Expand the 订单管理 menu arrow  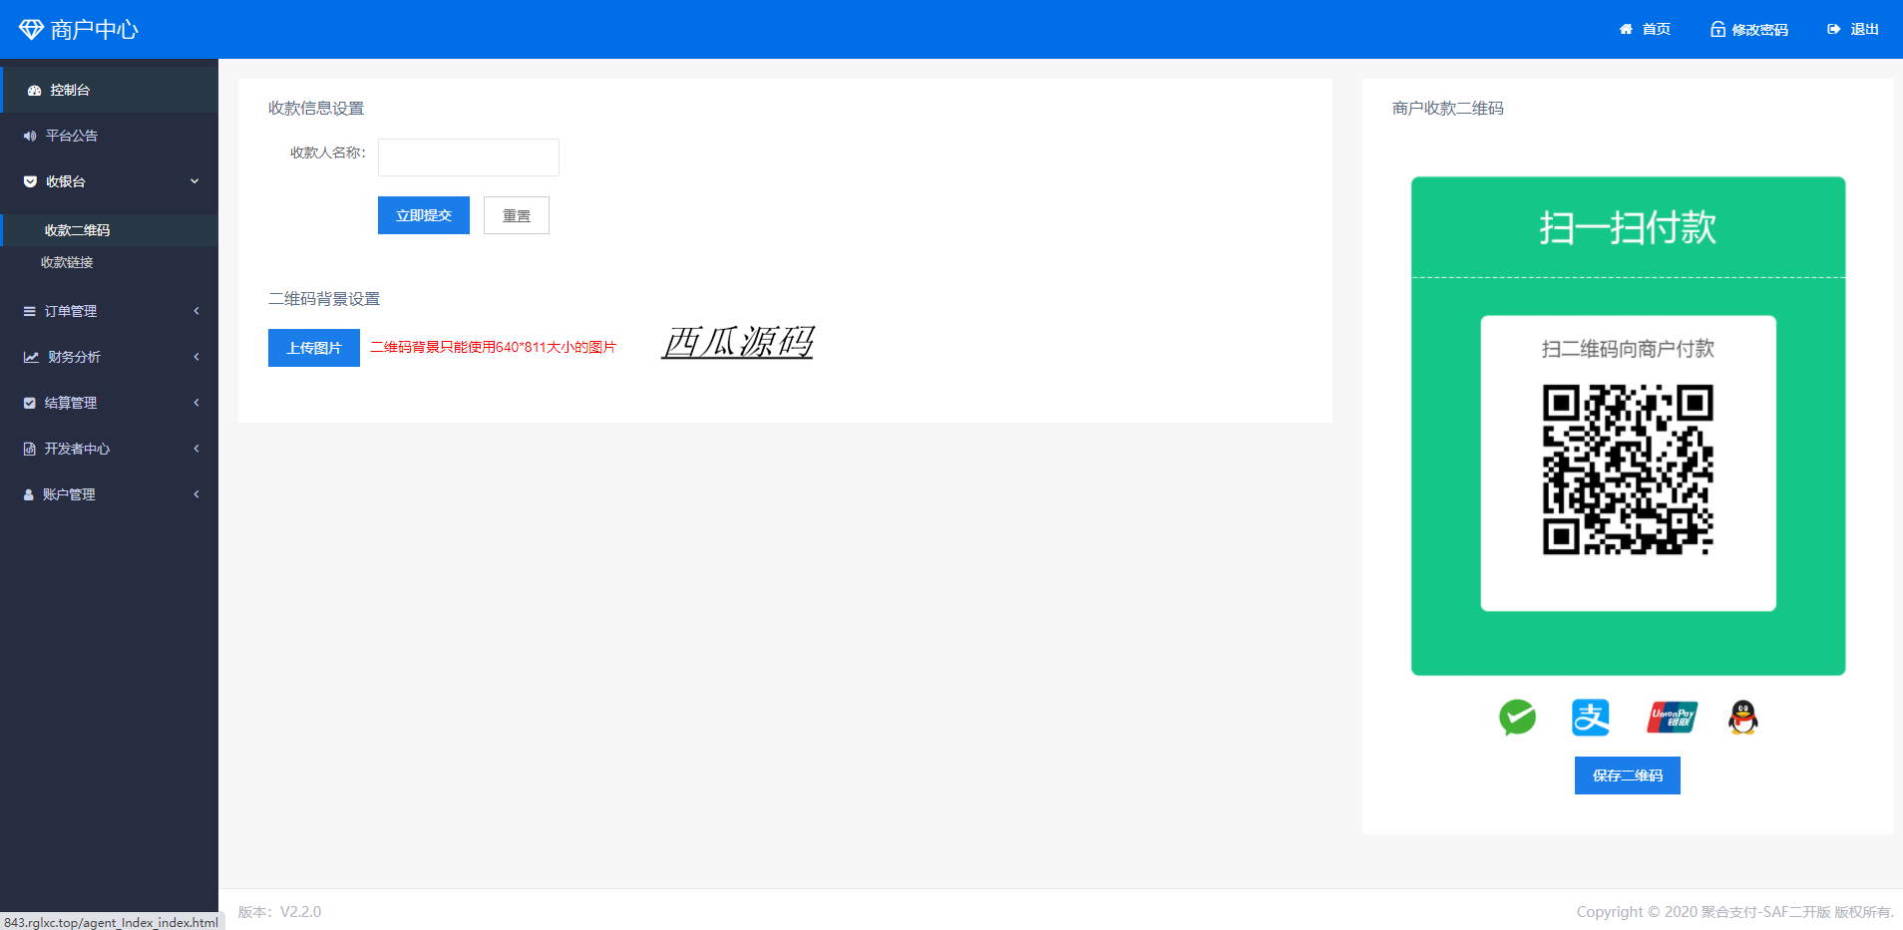[x=196, y=311]
